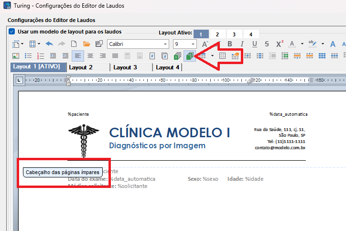Click the open folder icon
This screenshot has height=231, width=346.
click(x=86, y=44)
